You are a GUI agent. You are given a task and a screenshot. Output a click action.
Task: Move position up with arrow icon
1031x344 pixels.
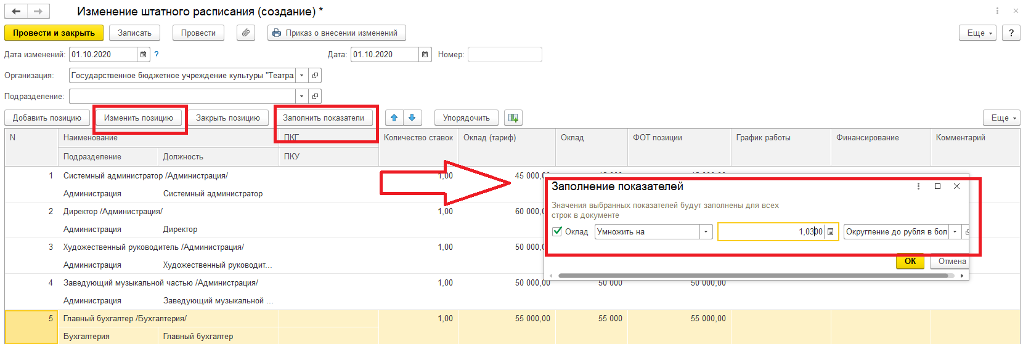pyautogui.click(x=394, y=118)
